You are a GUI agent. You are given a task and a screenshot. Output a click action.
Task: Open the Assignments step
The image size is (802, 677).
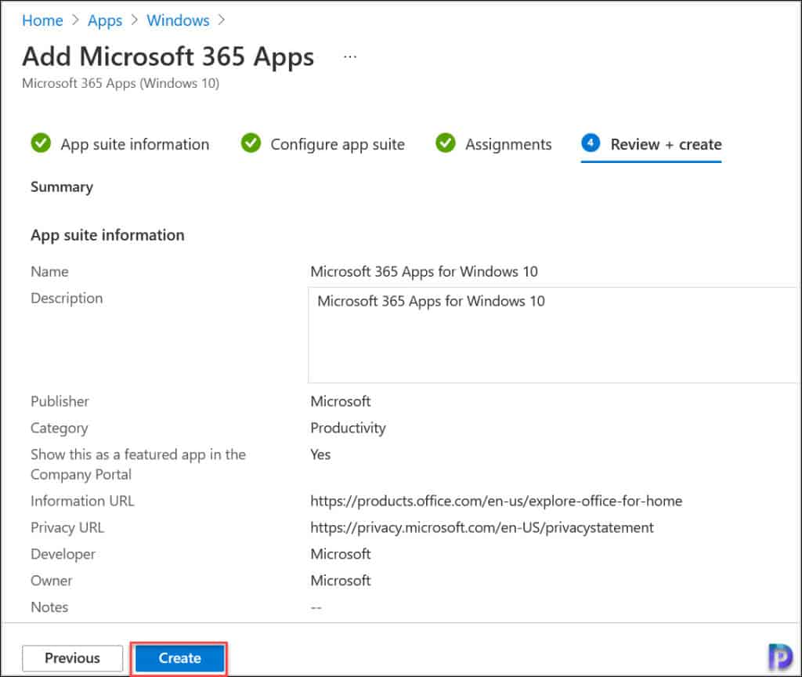point(508,145)
